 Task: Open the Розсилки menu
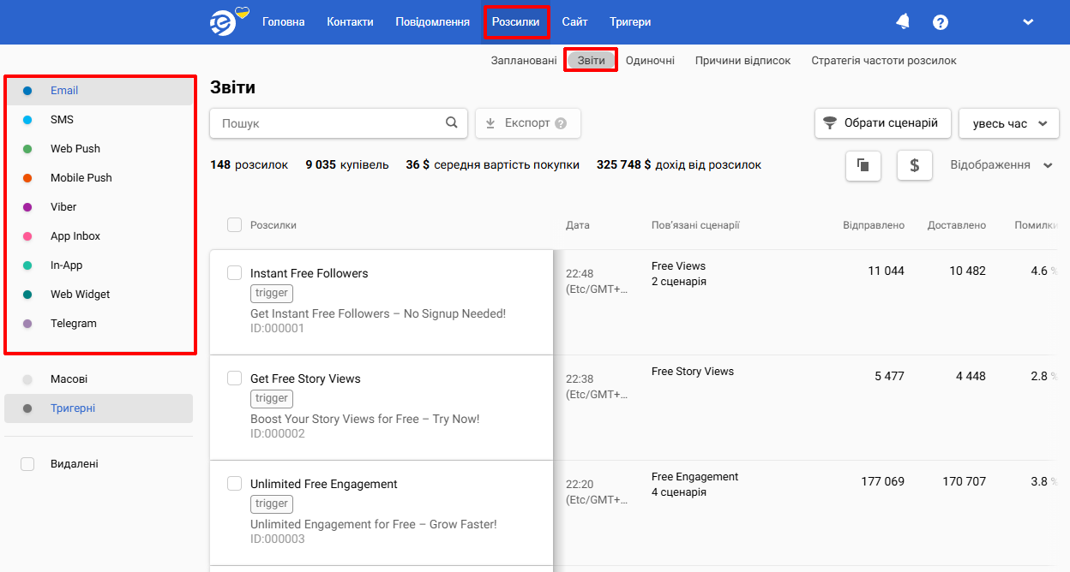[516, 22]
